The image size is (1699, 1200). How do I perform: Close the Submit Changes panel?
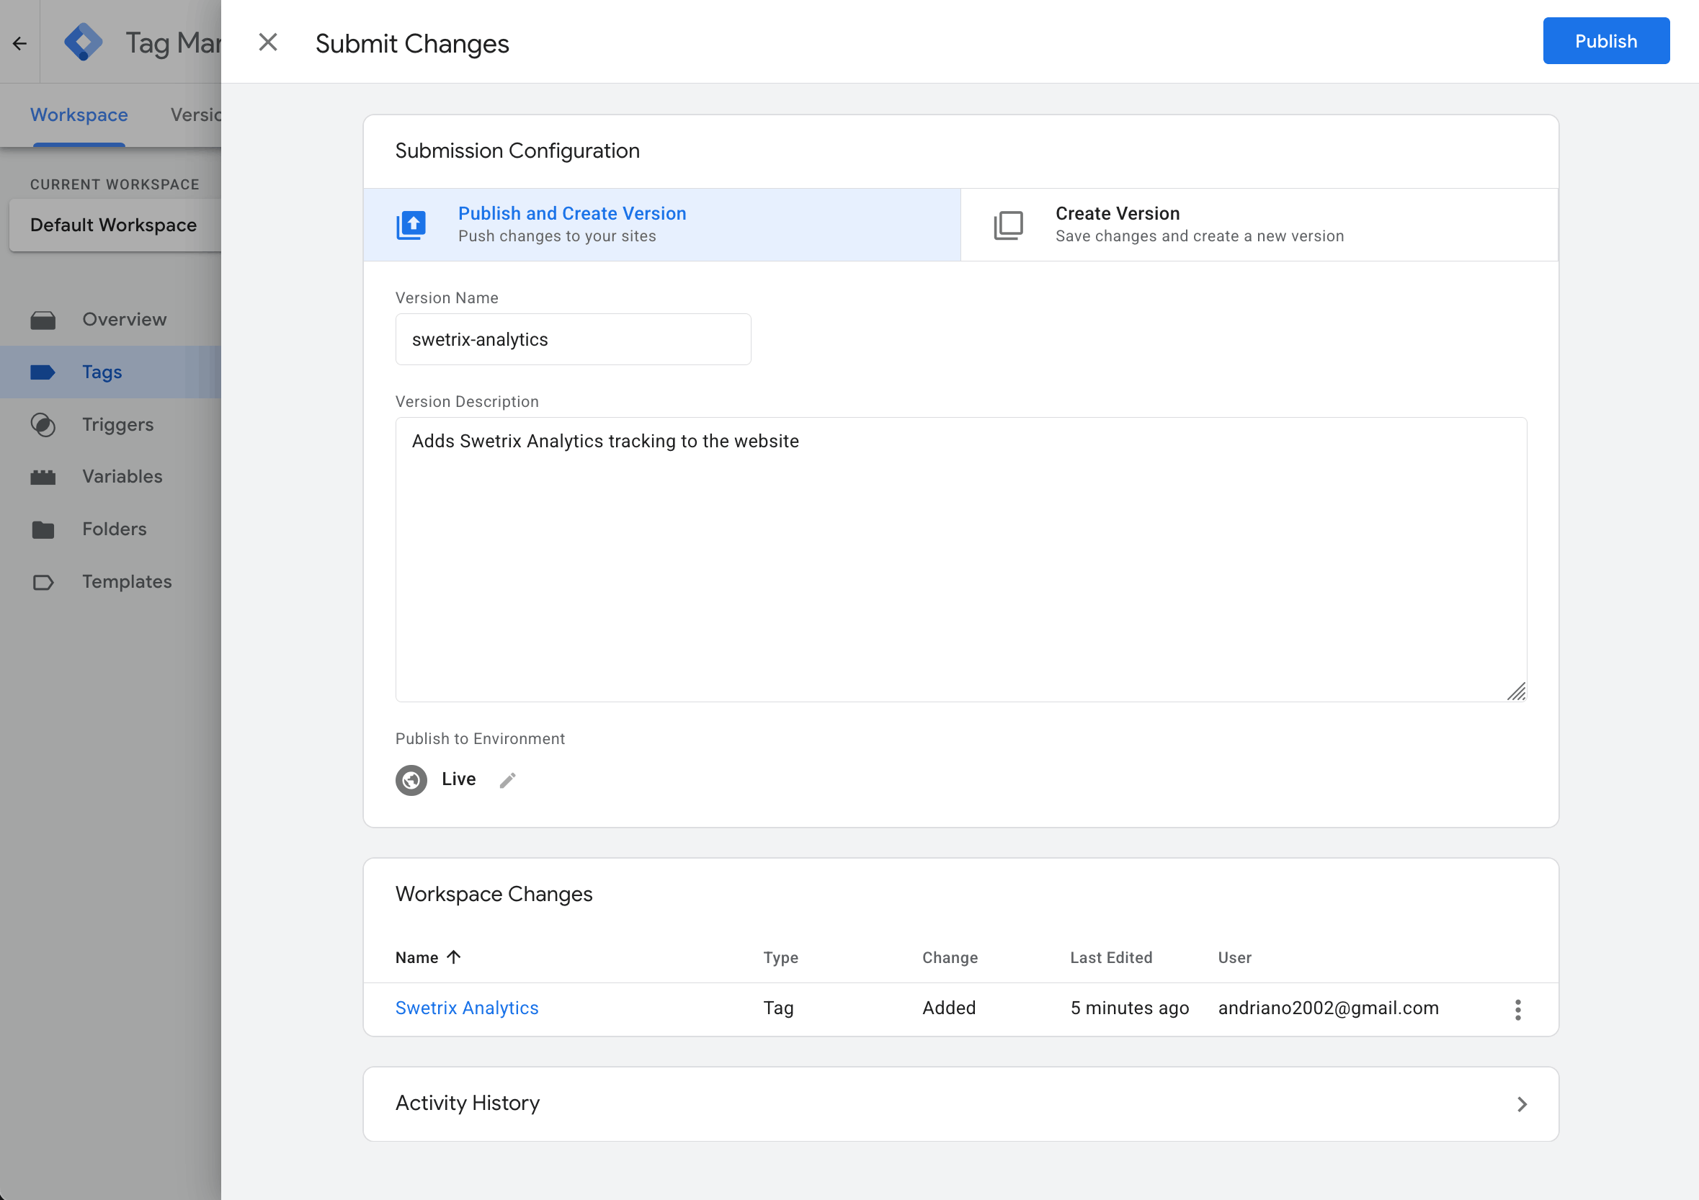268,43
